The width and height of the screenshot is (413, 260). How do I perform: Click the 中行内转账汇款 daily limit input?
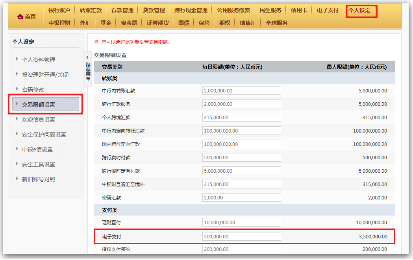[x=241, y=90]
